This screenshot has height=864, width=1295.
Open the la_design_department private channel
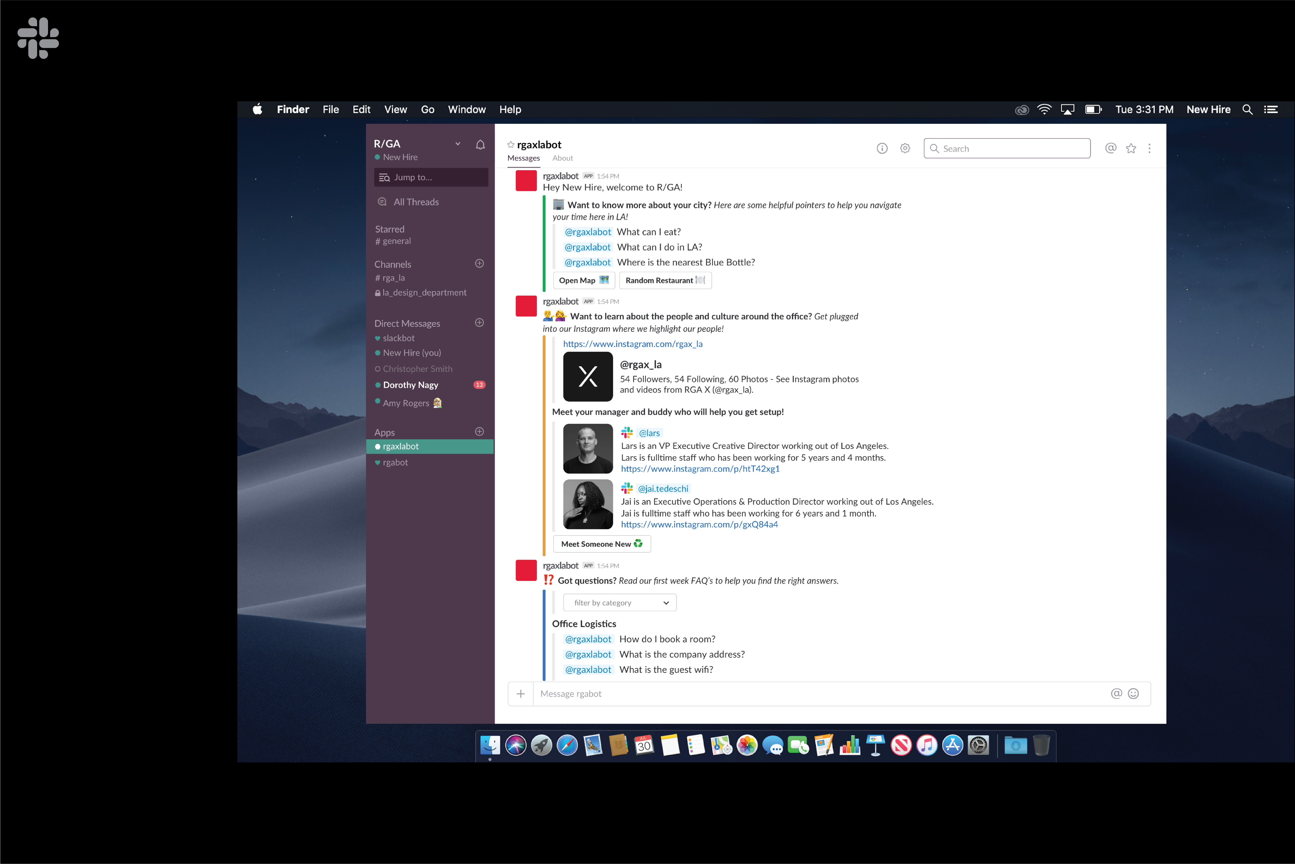point(421,293)
